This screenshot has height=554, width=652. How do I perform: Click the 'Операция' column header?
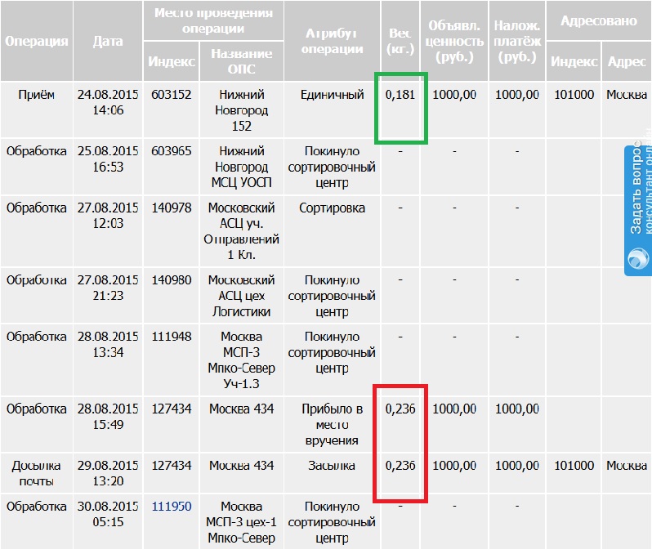tap(37, 41)
